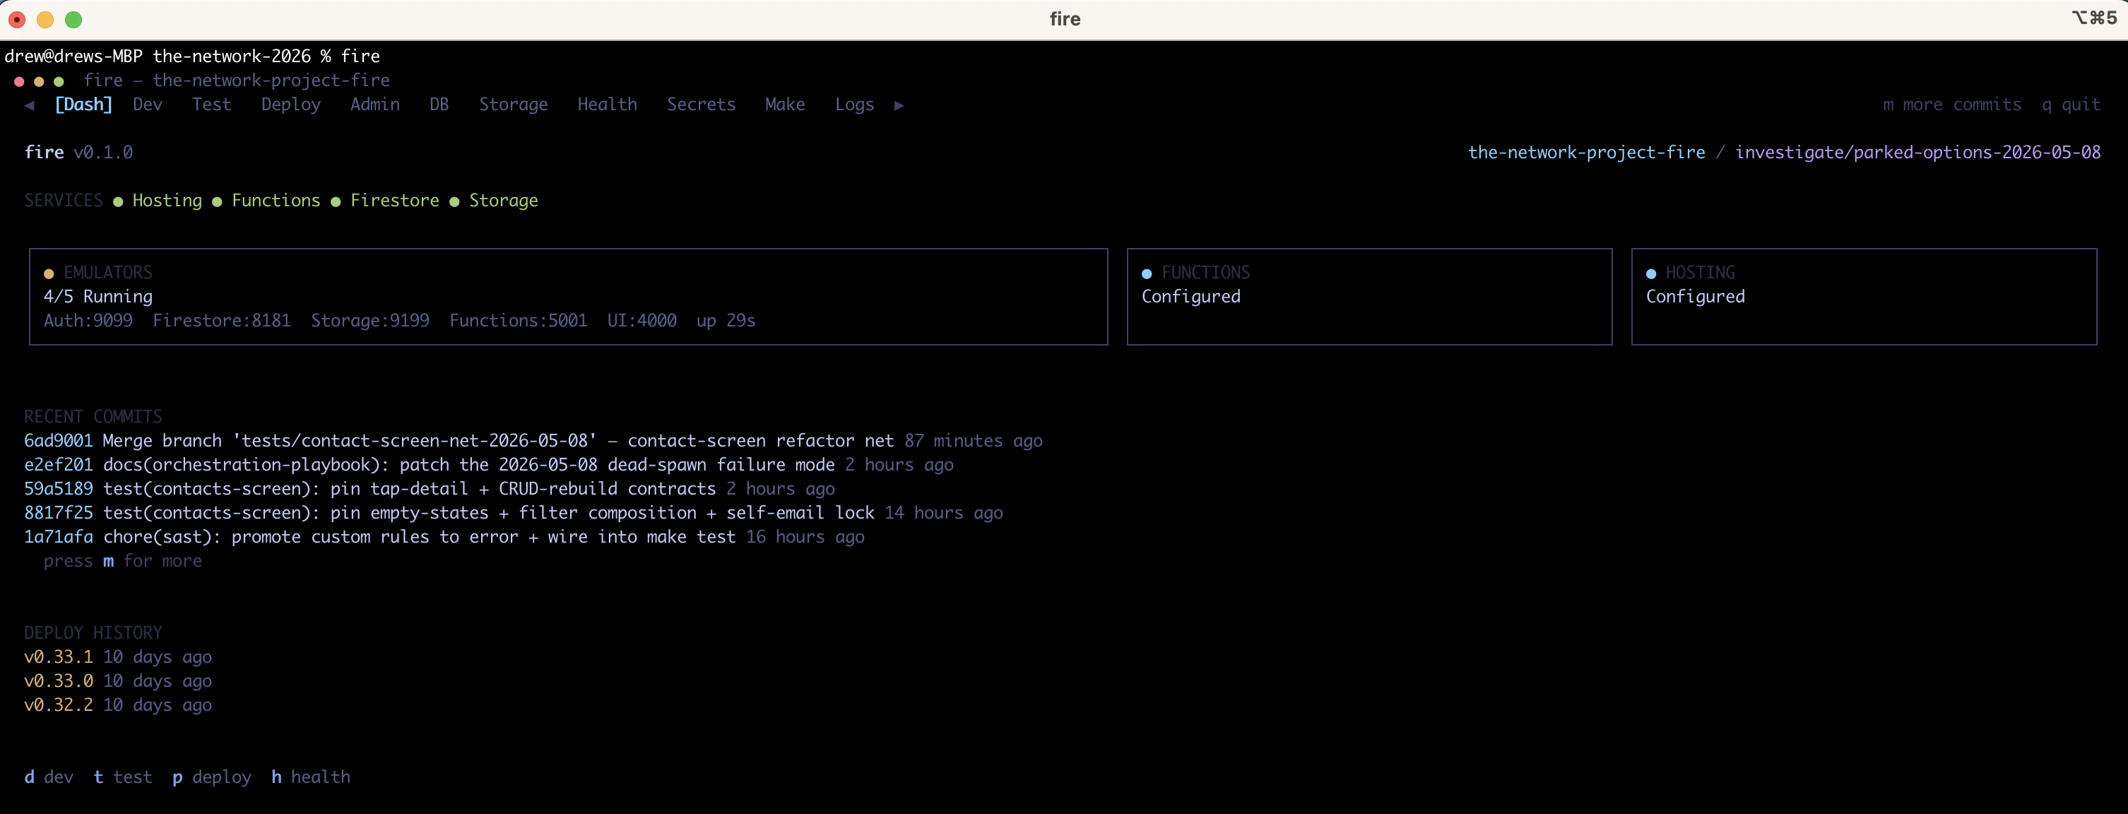Click 'Configured' in the HOSTING card

pyautogui.click(x=1695, y=296)
